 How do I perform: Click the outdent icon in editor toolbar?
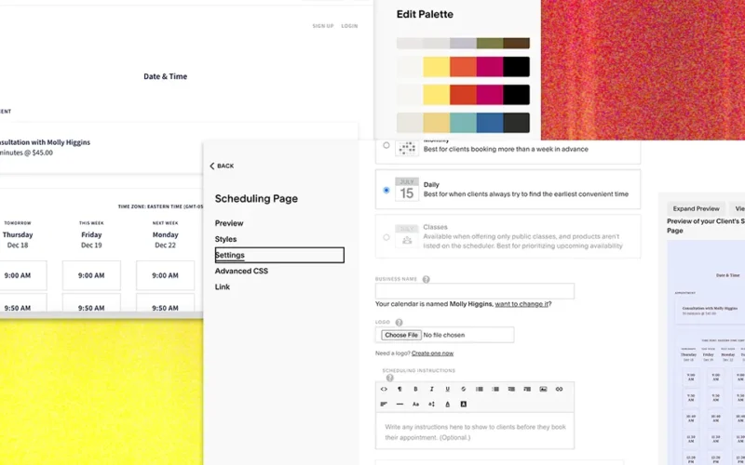[x=511, y=389]
